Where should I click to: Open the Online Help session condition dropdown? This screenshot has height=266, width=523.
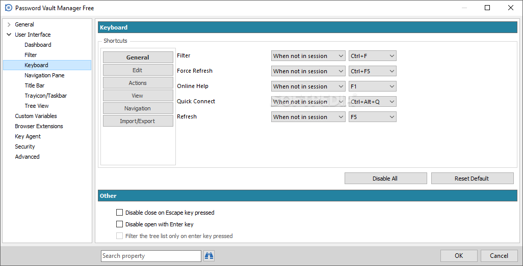click(308, 86)
